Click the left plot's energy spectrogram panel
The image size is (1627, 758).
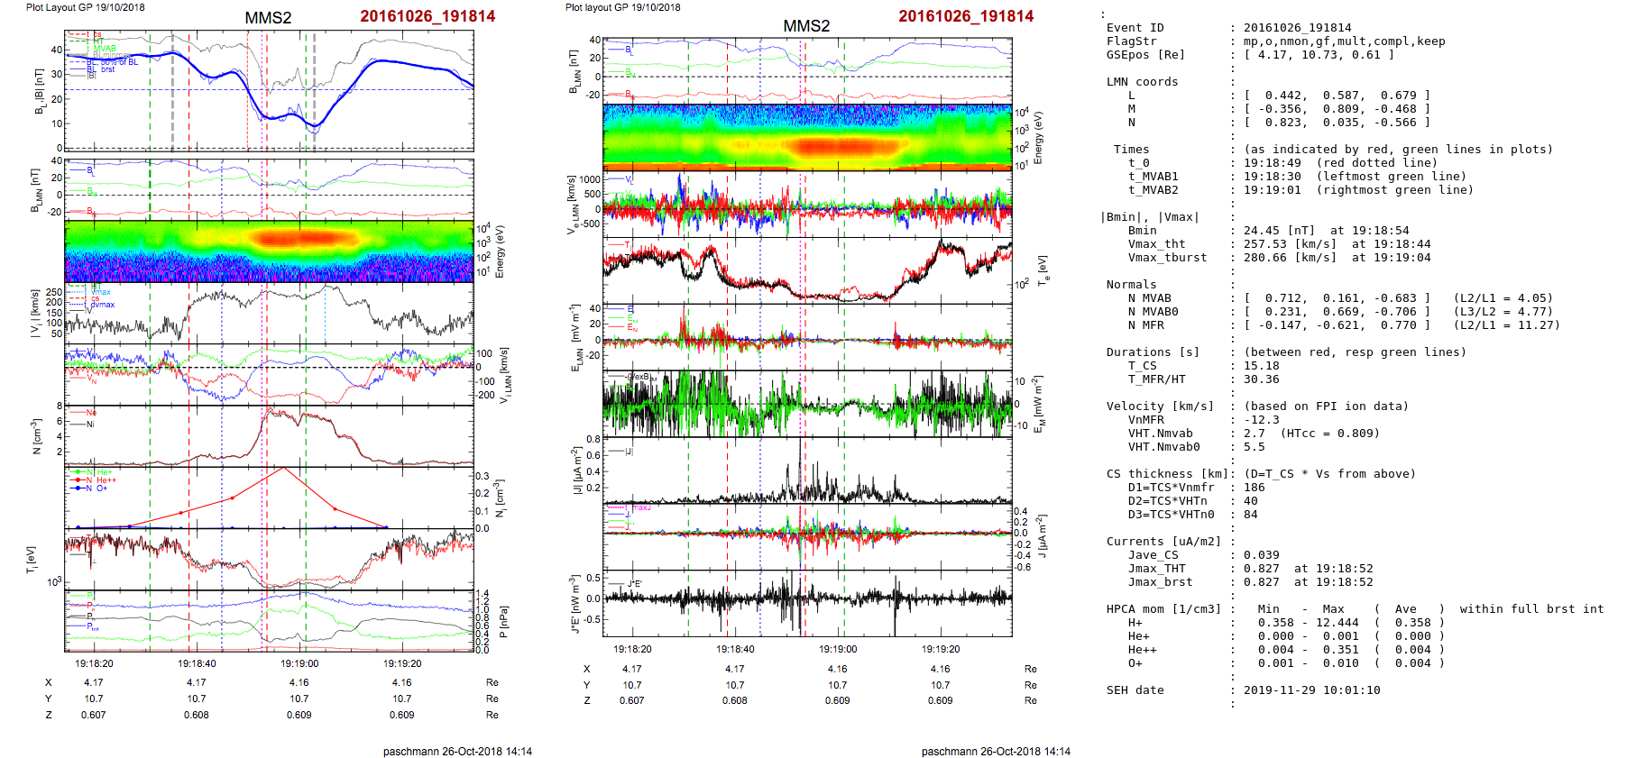[x=269, y=251]
